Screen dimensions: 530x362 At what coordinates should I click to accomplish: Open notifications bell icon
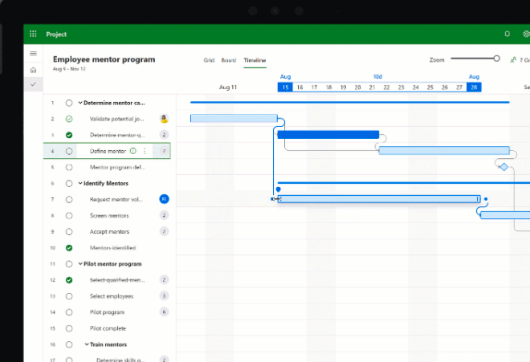pyautogui.click(x=507, y=34)
